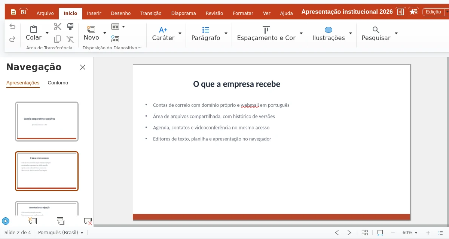This screenshot has height=239, width=449.
Task: Select the Clone formatting paintbrush icon
Action: tap(70, 27)
